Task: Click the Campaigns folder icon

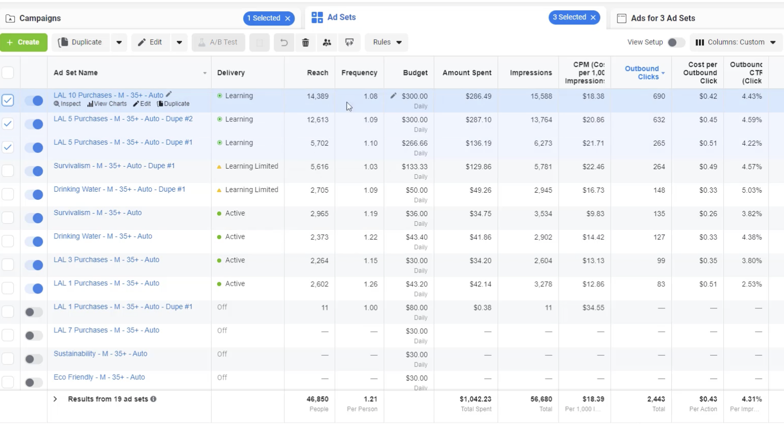Action: pyautogui.click(x=10, y=18)
